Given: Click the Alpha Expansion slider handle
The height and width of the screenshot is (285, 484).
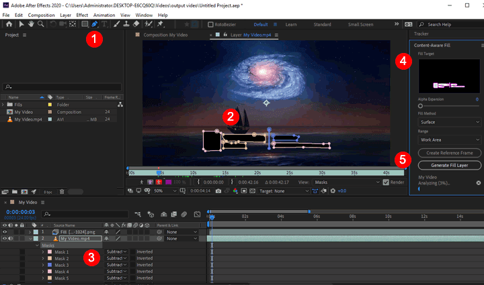Looking at the screenshot, I should pyautogui.click(x=421, y=106).
